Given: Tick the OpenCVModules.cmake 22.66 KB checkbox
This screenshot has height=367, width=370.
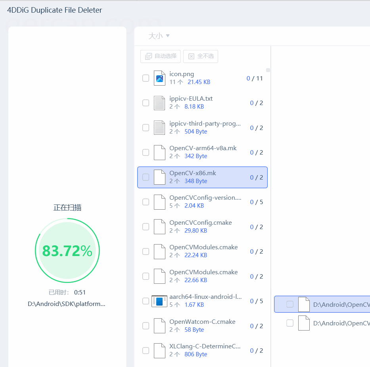Looking at the screenshot, I should (146, 276).
